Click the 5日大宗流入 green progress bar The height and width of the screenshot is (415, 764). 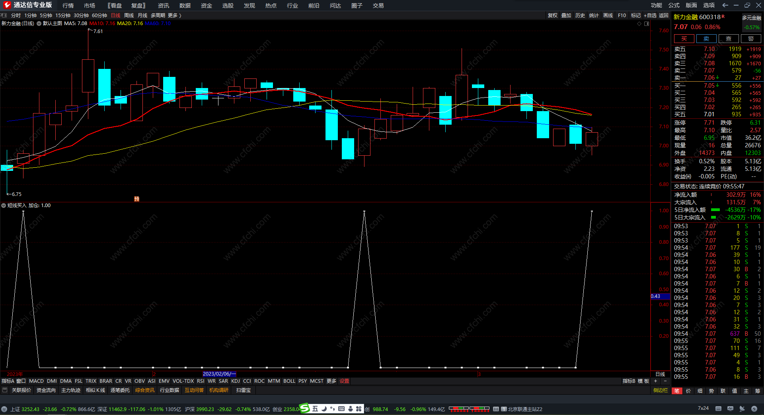713,217
